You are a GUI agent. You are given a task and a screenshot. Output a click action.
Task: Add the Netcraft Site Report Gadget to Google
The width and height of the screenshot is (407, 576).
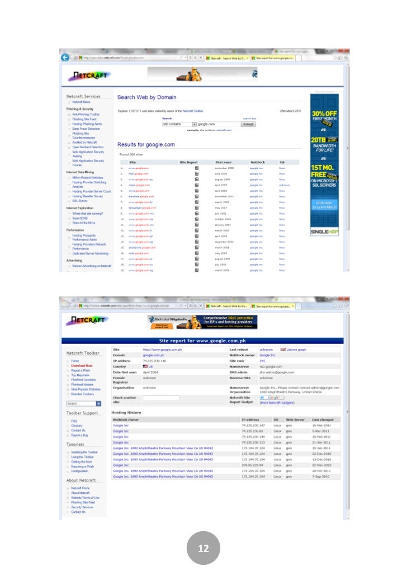(x=272, y=398)
